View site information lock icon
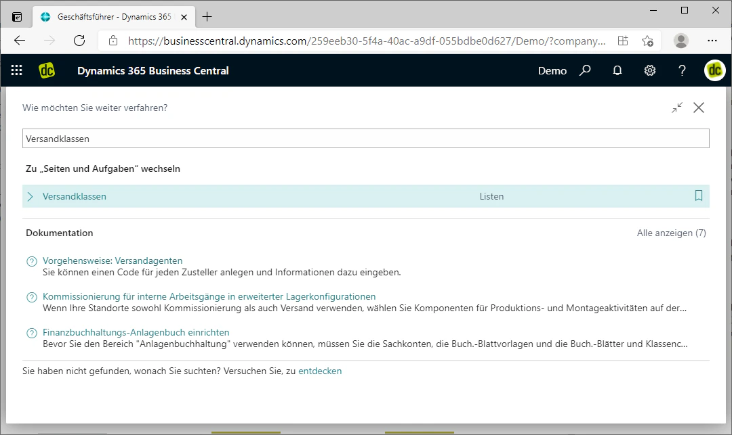Screen dimensions: 732x435 click(x=113, y=41)
